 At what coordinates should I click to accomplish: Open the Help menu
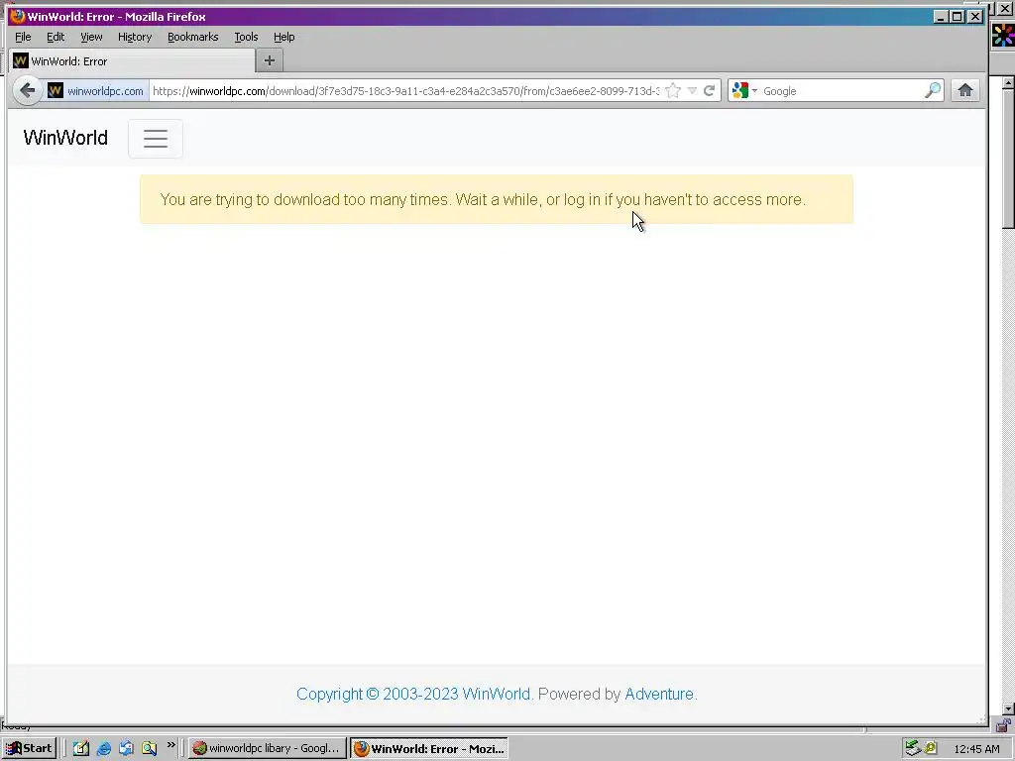coord(283,37)
